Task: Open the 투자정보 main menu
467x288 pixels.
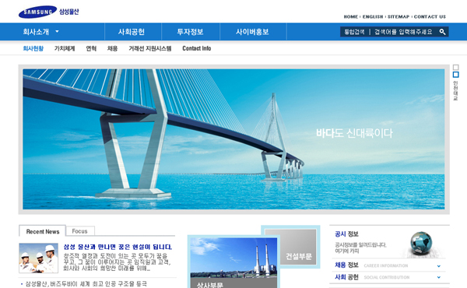Action: tap(191, 32)
